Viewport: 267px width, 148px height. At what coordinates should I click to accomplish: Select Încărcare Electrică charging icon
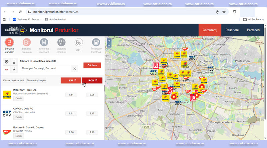coord(96,42)
